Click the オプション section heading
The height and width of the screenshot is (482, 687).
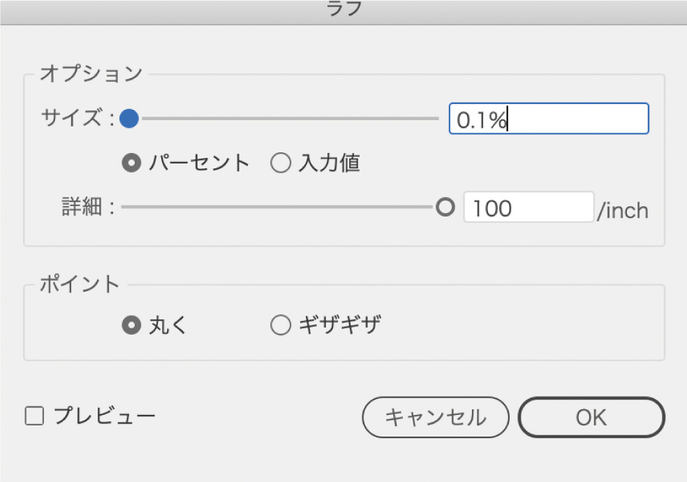[x=91, y=73]
